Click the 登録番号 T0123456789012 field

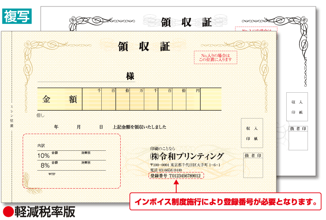coord(176,176)
